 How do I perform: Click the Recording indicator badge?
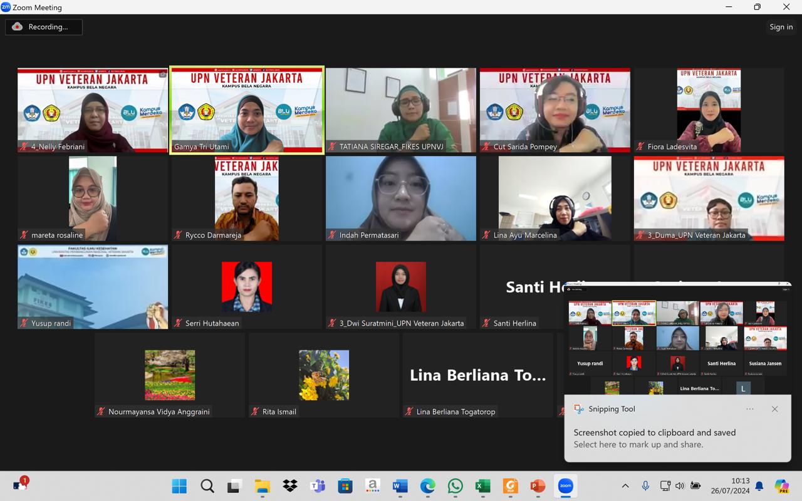[x=44, y=27]
